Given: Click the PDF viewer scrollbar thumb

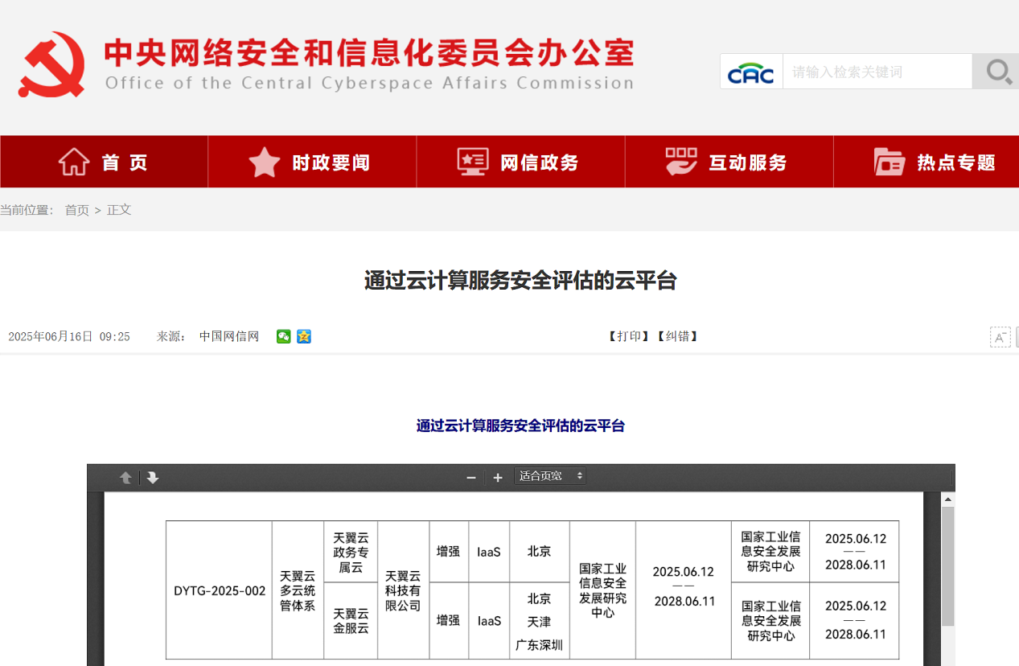Looking at the screenshot, I should coord(948,566).
